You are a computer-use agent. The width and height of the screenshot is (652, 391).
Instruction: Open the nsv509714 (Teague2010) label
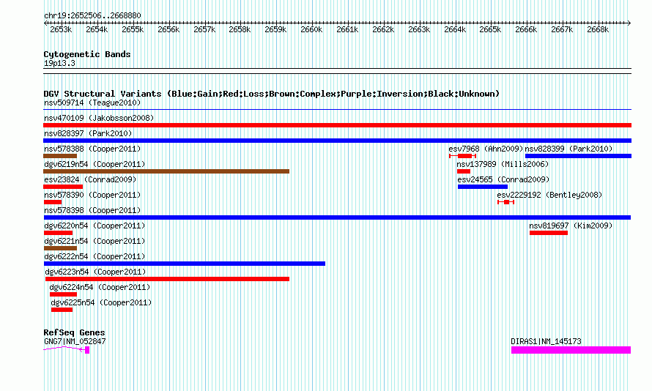92,103
